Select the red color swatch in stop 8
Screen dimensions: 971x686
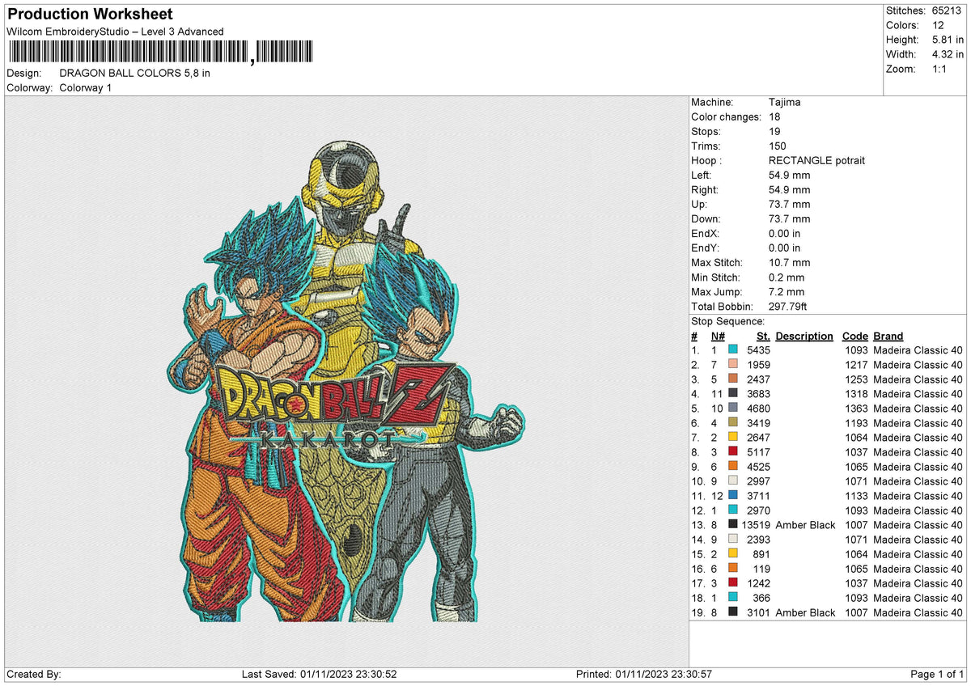tap(733, 452)
